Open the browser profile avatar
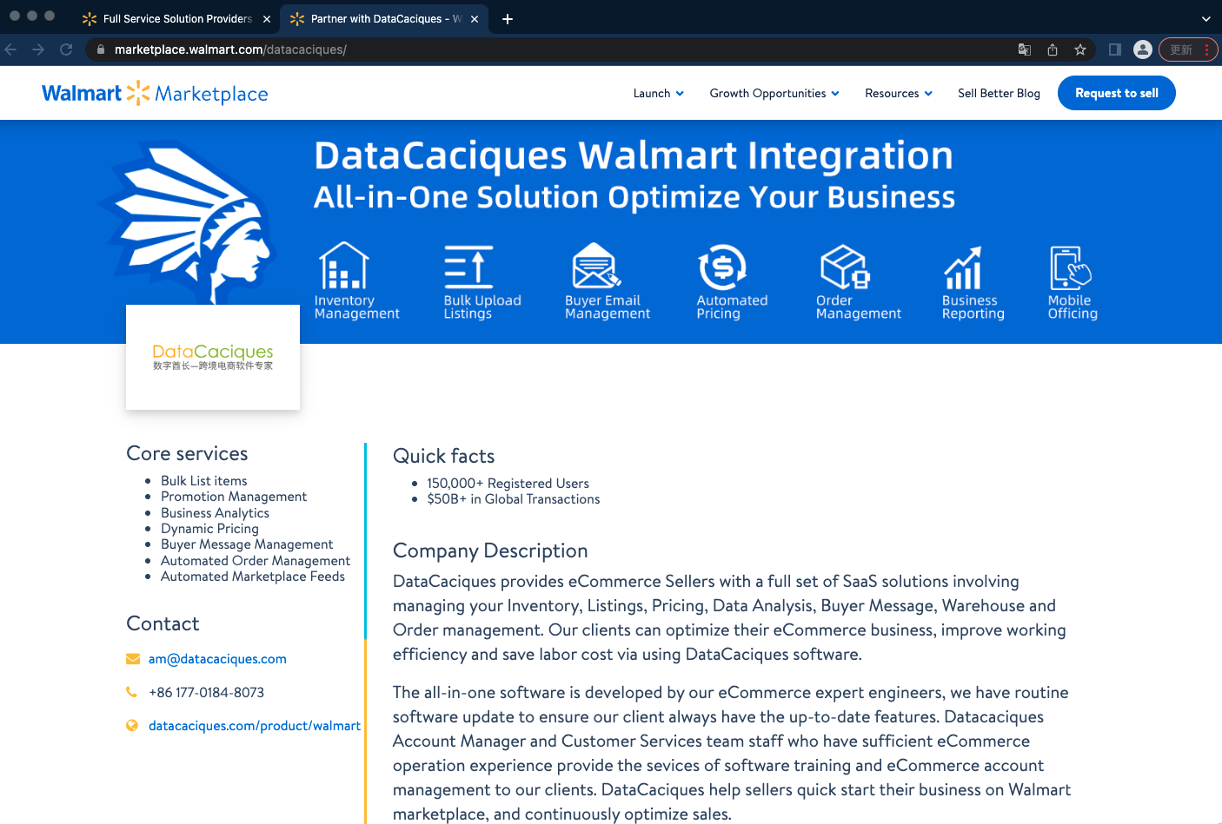The height and width of the screenshot is (824, 1222). click(x=1143, y=49)
